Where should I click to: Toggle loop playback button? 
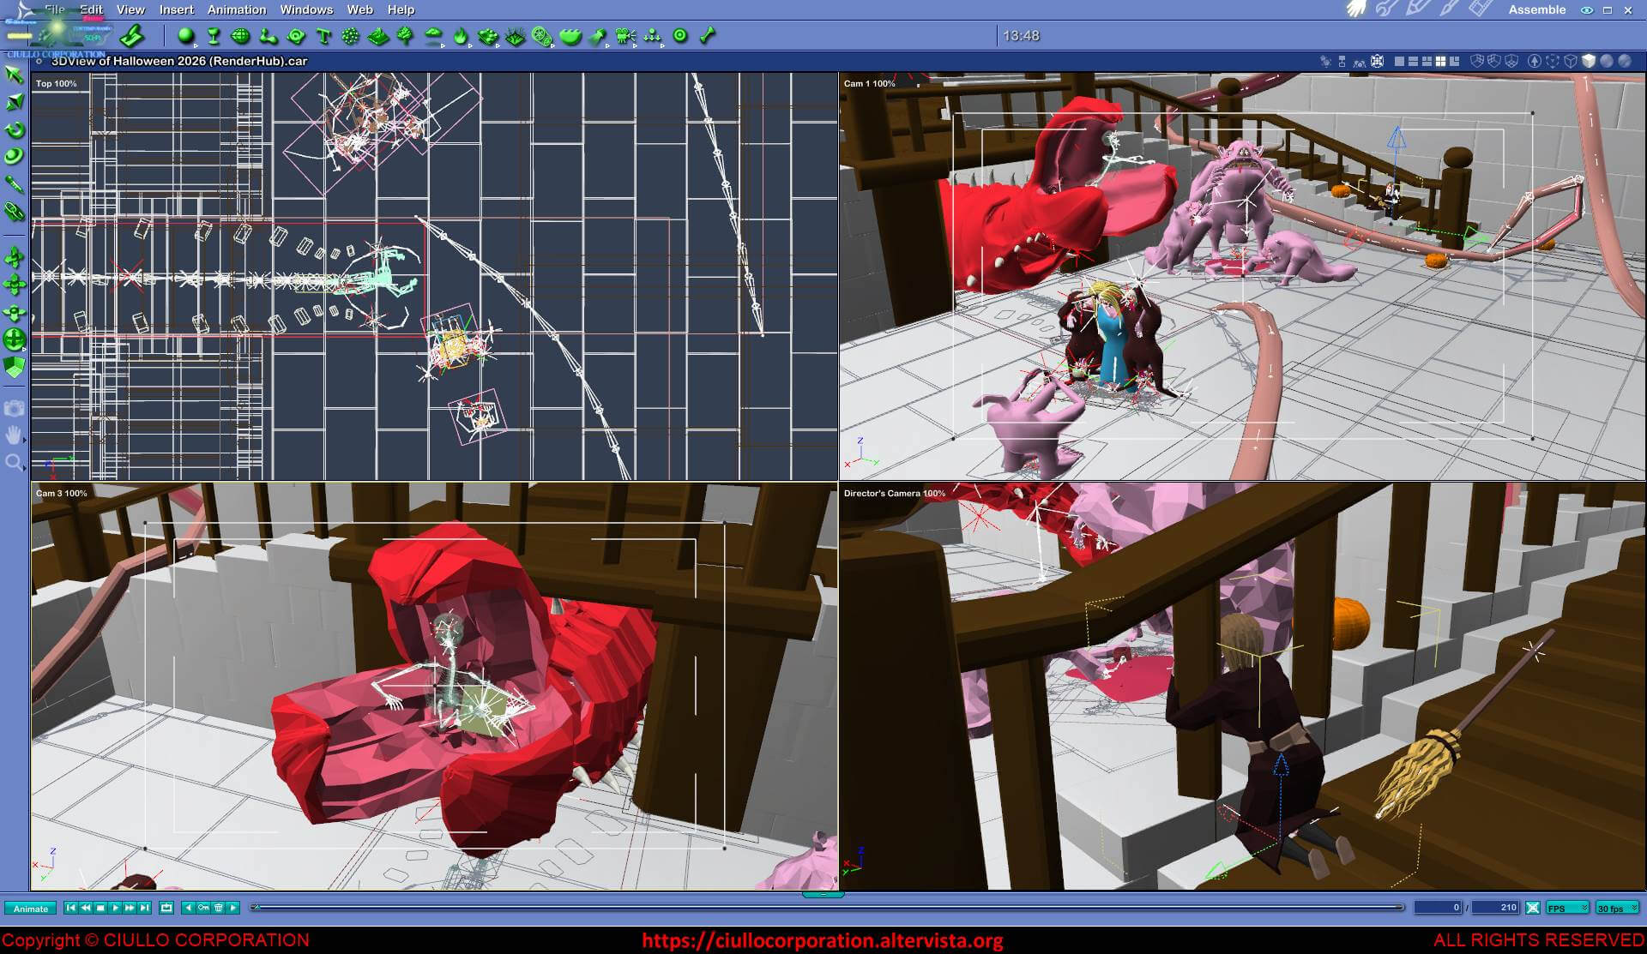coord(166,908)
